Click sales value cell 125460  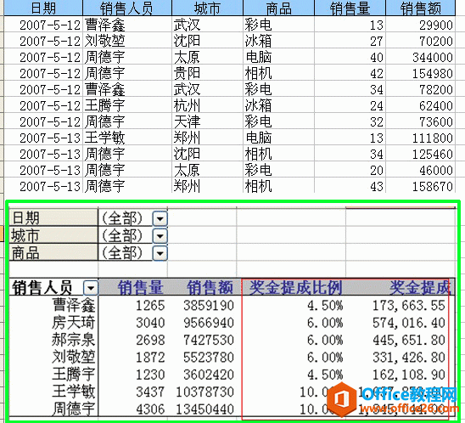click(x=433, y=154)
